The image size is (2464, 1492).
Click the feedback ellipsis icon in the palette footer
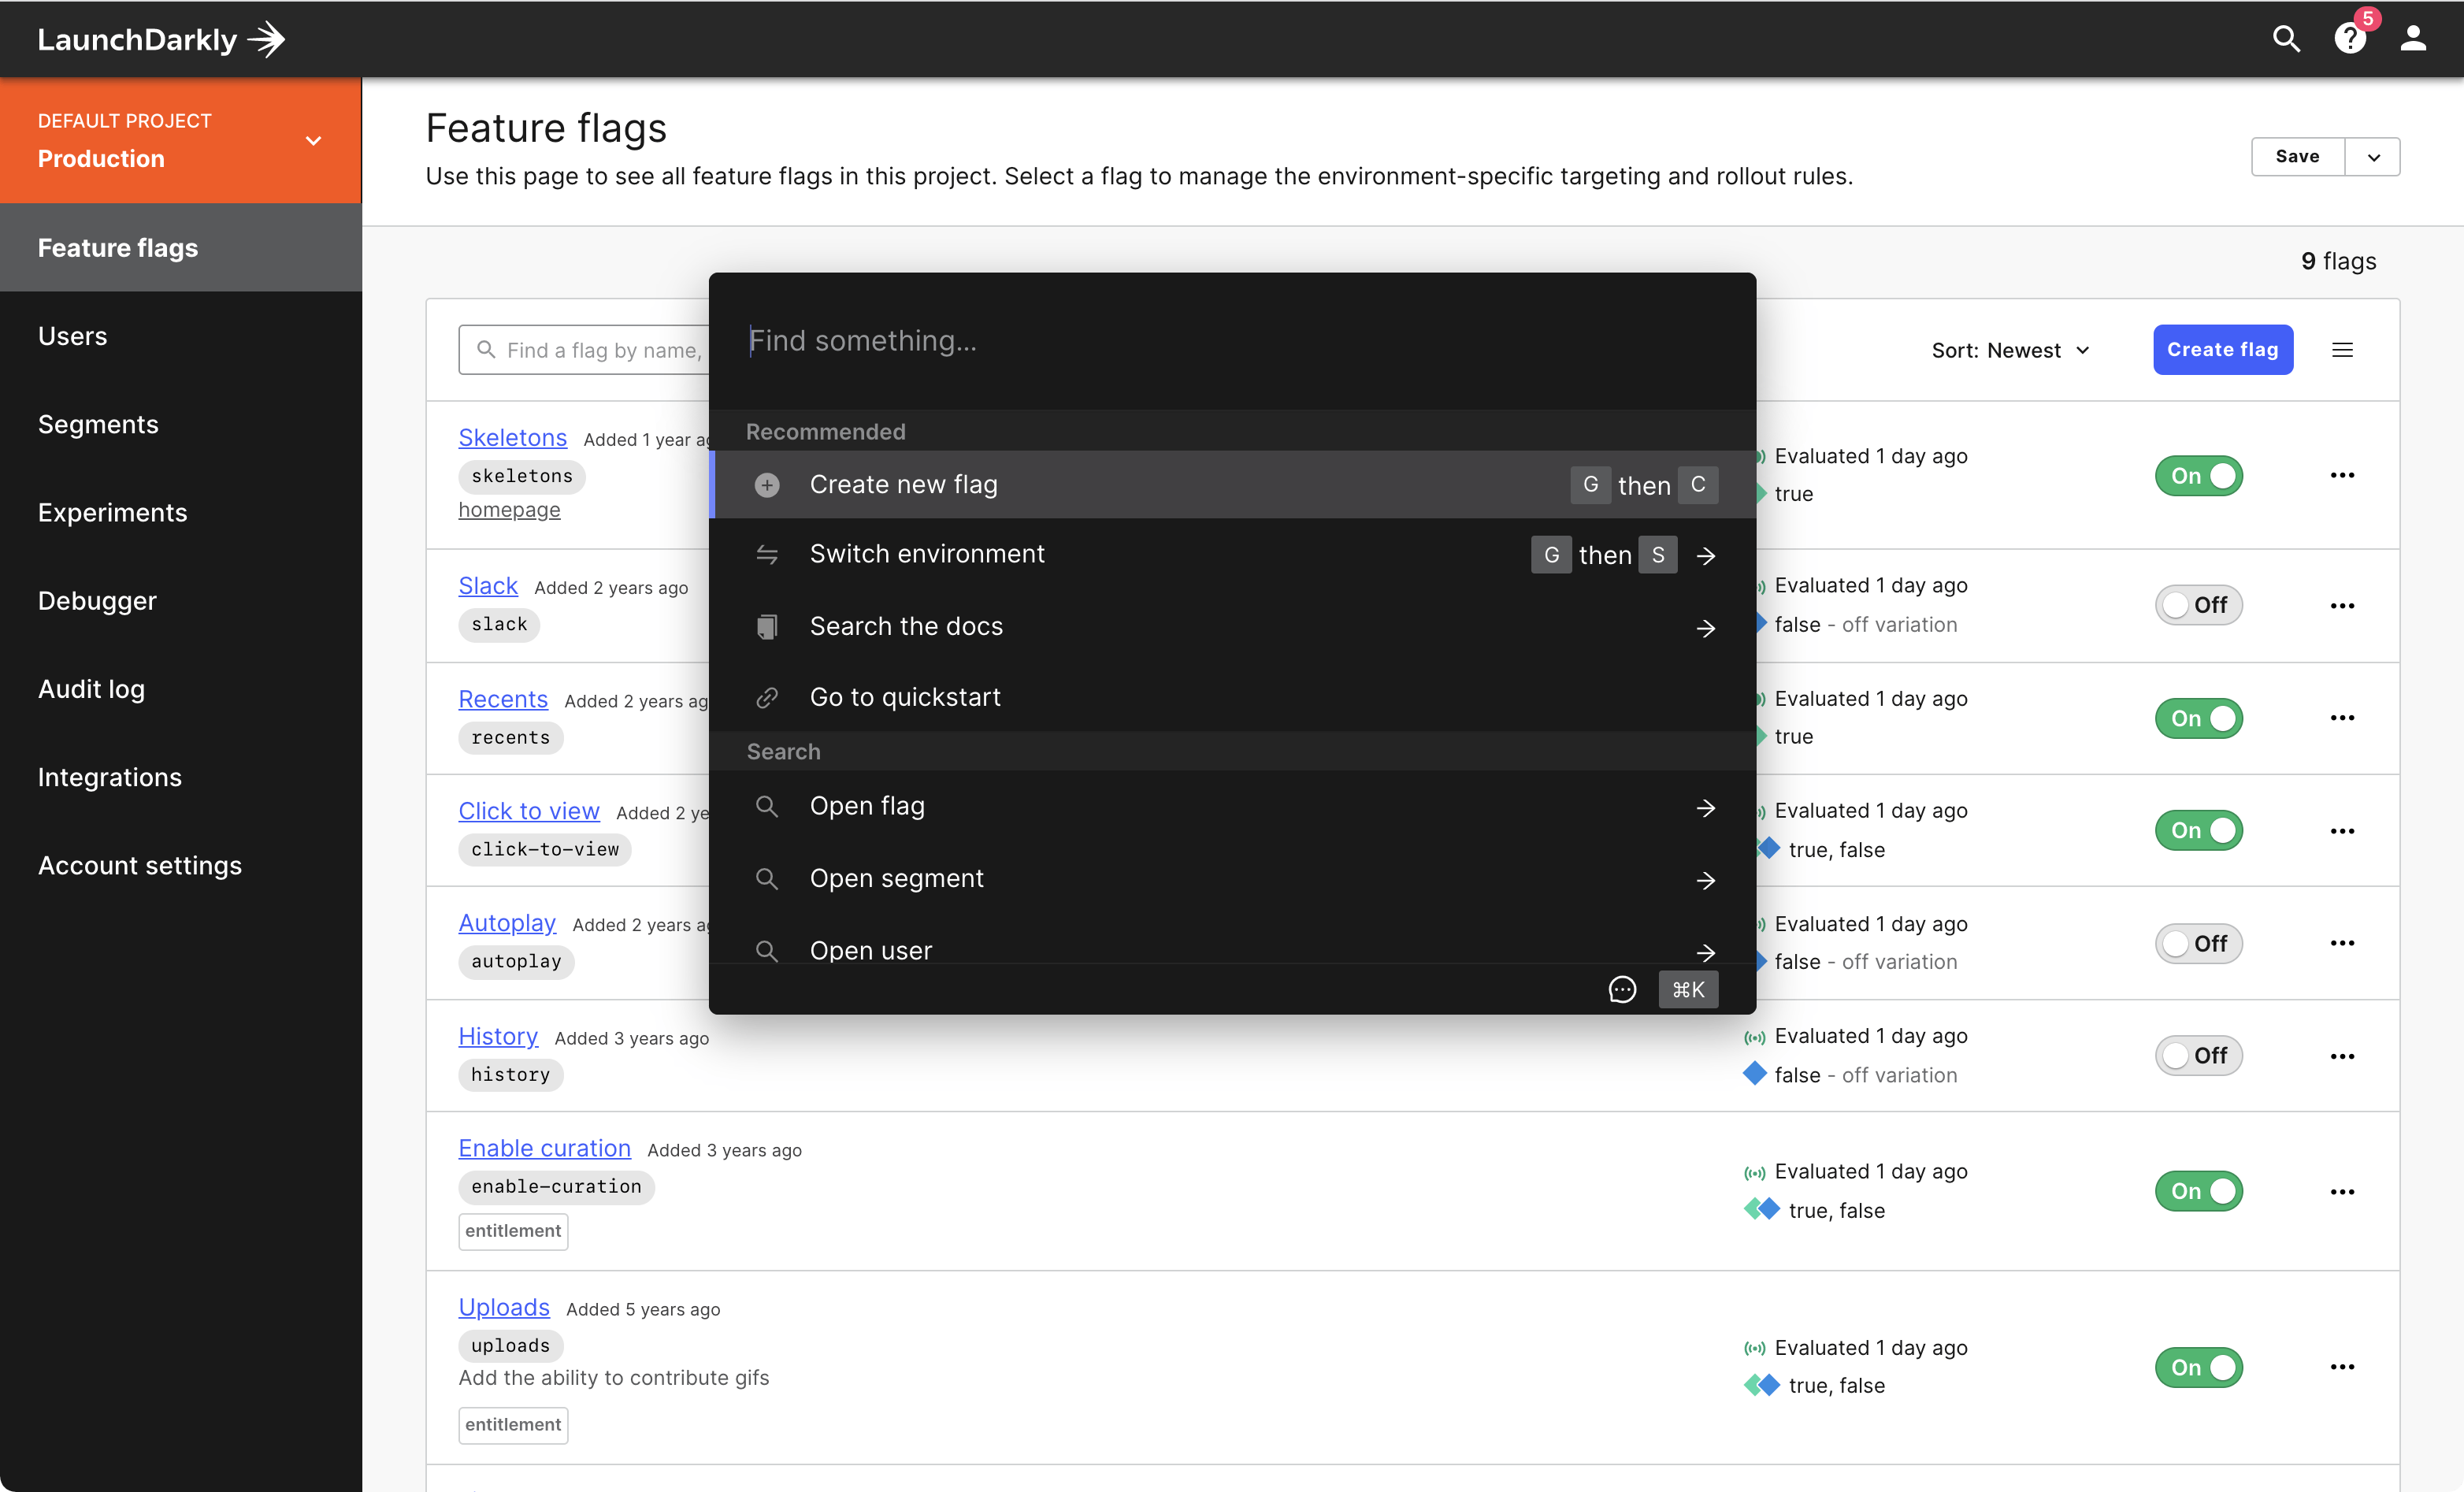pos(1622,989)
